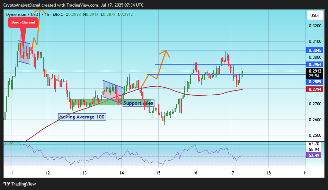Click the USDT currency button
The height and width of the screenshot is (190, 328).
click(315, 16)
